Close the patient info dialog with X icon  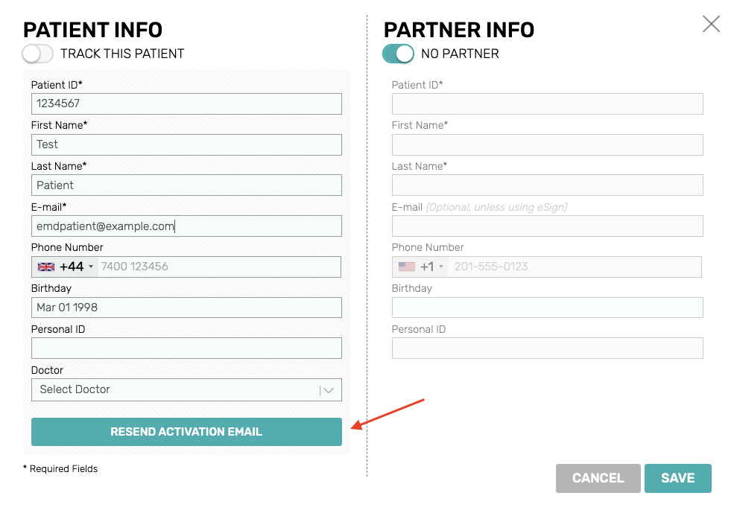(711, 24)
